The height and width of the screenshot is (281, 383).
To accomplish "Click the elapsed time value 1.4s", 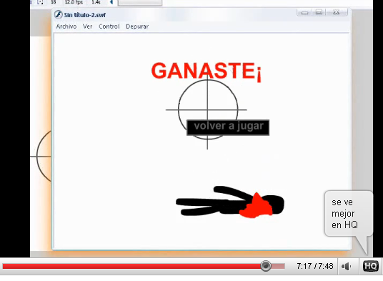I will pyautogui.click(x=96, y=2).
